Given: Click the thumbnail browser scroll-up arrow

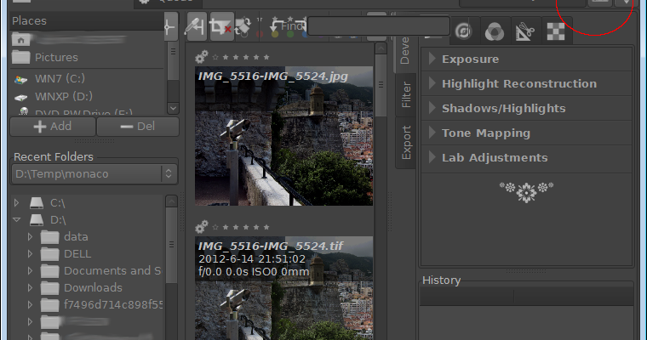Looking at the screenshot, I should [381, 48].
